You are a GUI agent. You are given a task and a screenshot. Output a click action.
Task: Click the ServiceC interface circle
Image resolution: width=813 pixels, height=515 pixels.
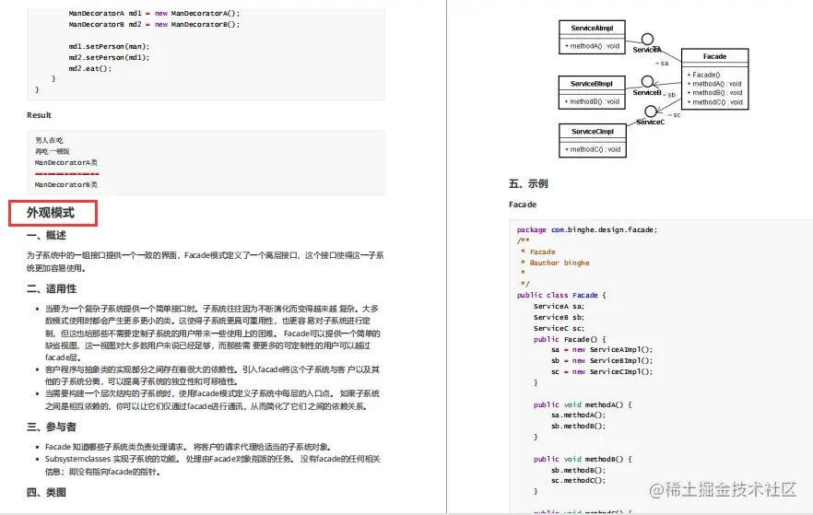point(651,111)
